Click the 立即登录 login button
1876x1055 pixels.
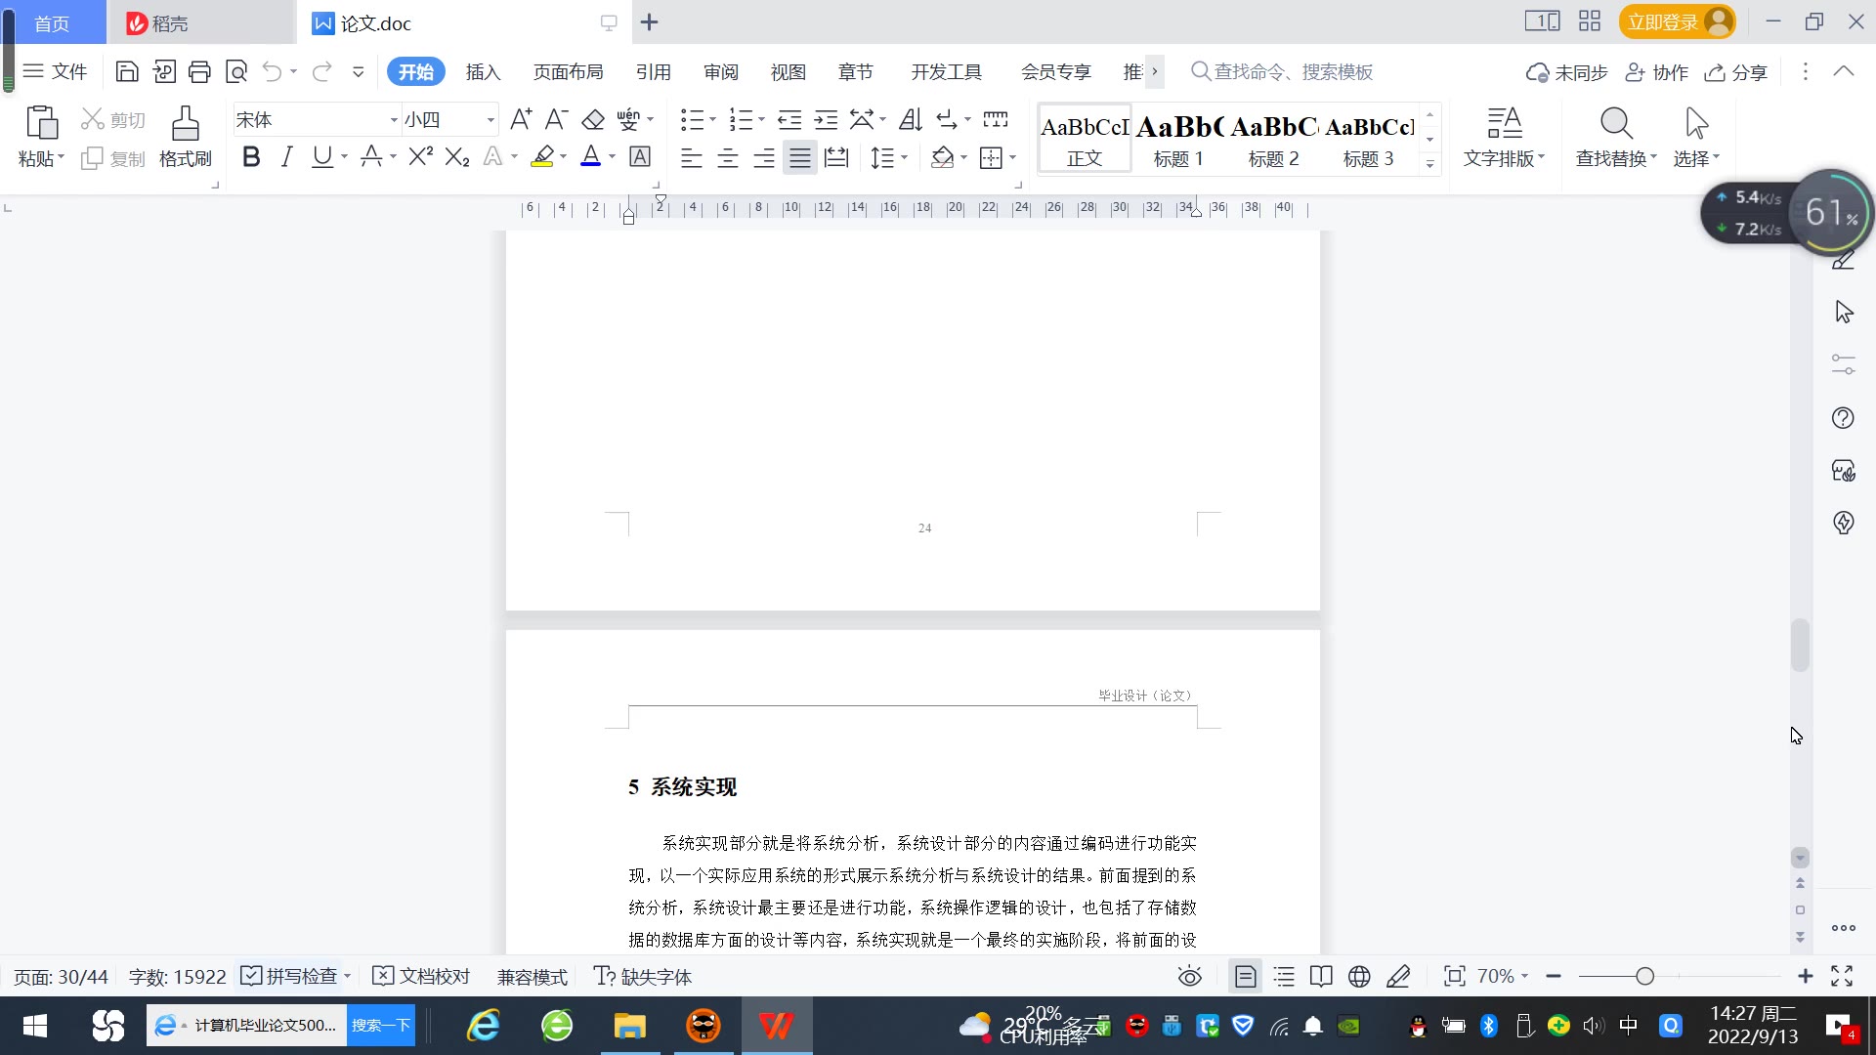[x=1663, y=22]
